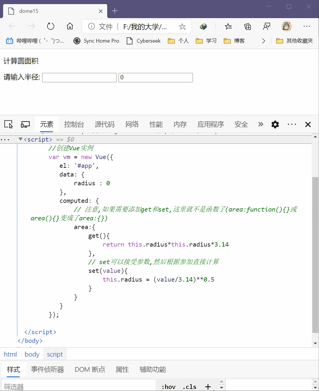Click the browser forward arrow

[x=31, y=27]
